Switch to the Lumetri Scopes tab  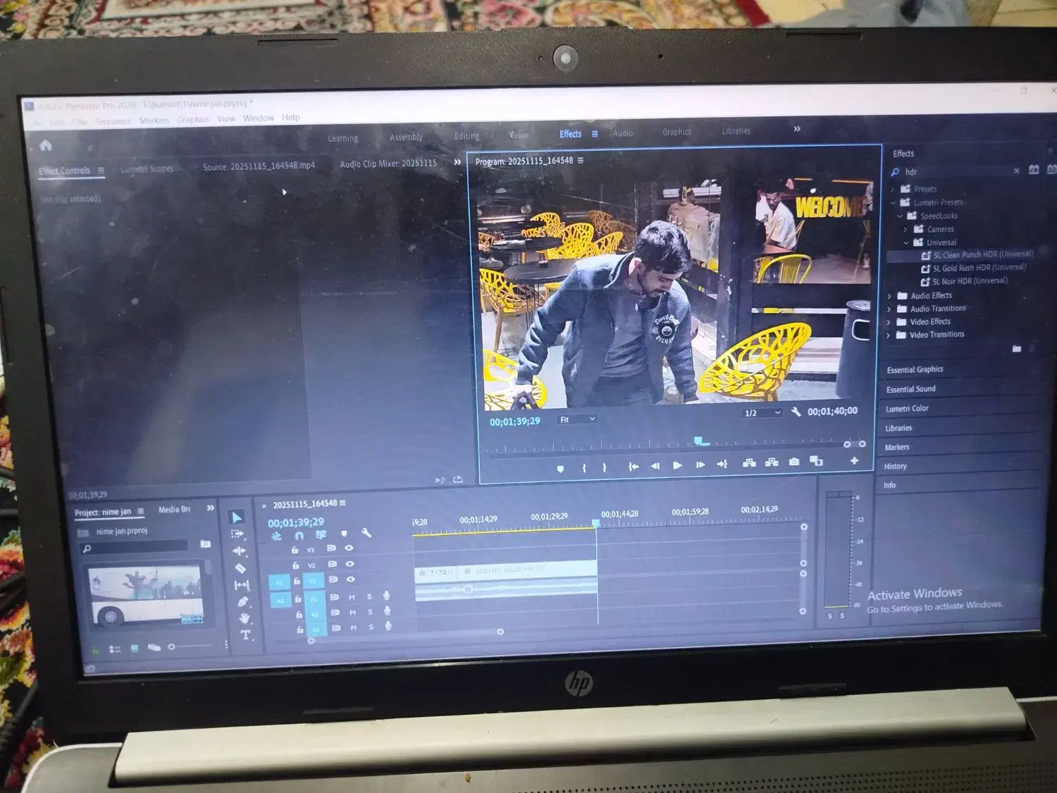147,169
